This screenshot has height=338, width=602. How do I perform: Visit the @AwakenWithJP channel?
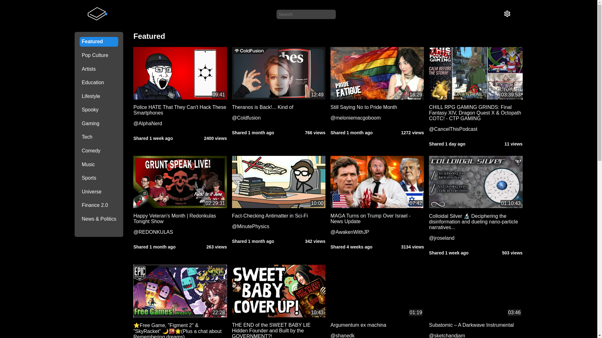[350, 232]
